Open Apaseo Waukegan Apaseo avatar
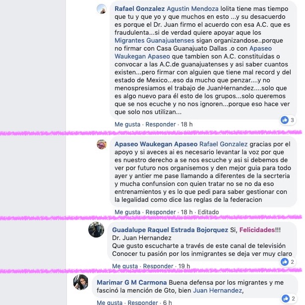Image resolution: width=305 pixels, height=305 pixels. coord(102,144)
